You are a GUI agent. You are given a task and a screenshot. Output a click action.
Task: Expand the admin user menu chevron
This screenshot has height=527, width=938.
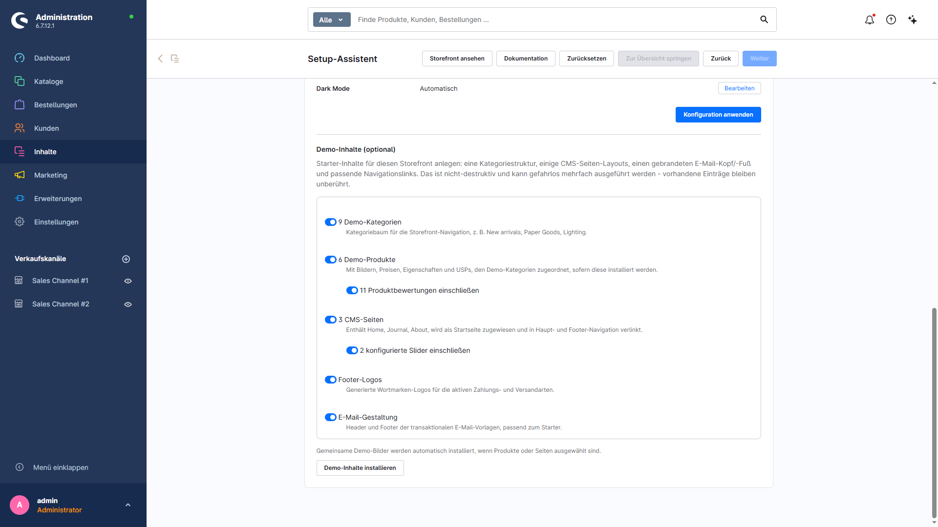(x=128, y=505)
